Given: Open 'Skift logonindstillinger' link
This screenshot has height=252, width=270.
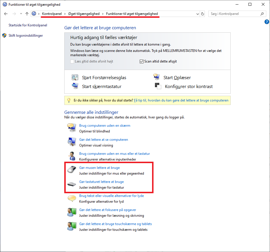Looking at the screenshot, I should pos(26,36).
